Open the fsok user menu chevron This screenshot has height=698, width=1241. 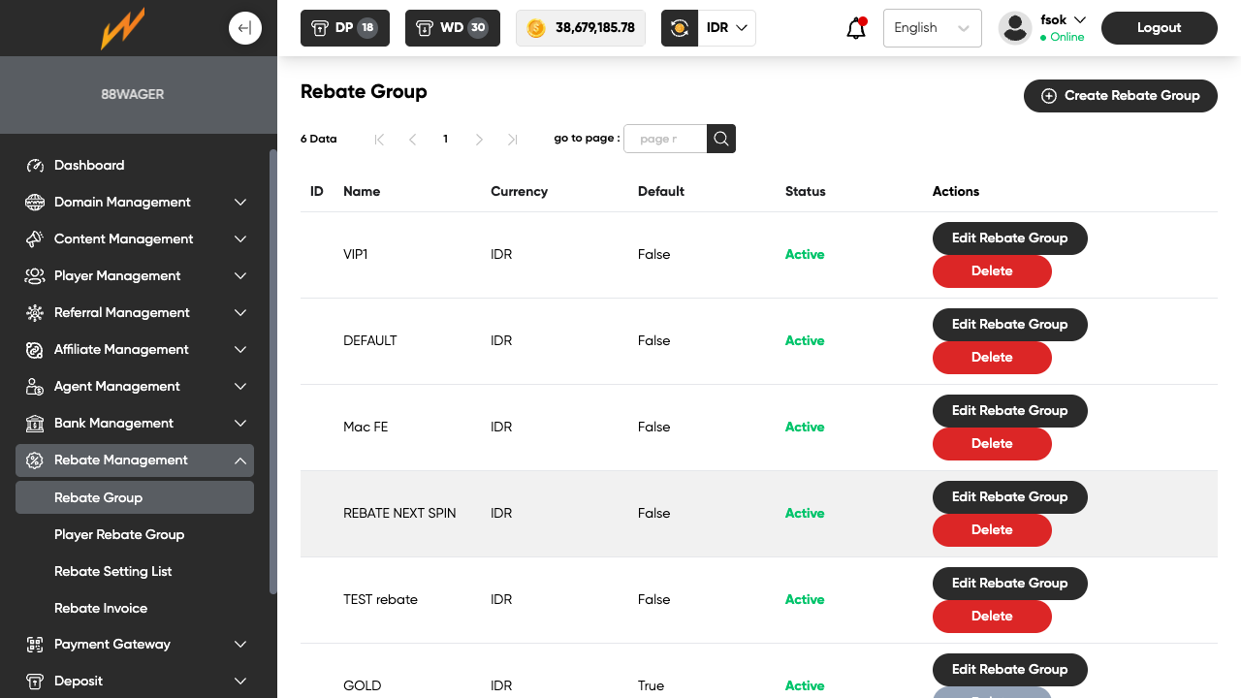click(1080, 19)
